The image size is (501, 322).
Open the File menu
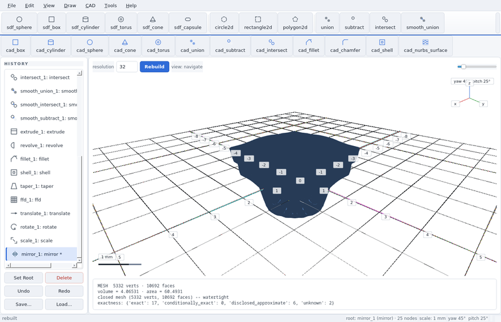pyautogui.click(x=11, y=6)
